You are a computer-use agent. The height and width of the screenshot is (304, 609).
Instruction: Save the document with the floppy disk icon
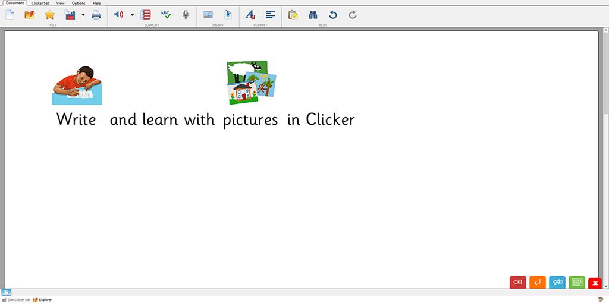(70, 15)
